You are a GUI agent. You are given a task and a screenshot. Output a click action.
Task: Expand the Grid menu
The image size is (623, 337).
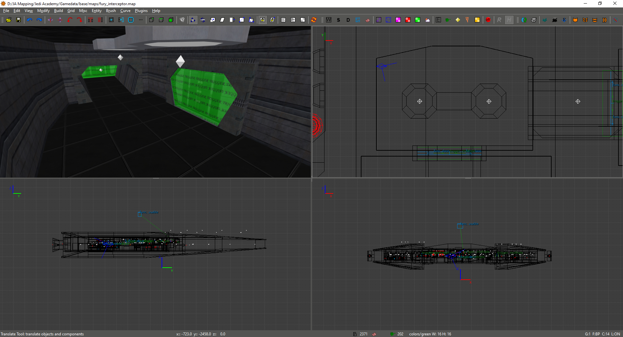coord(71,11)
